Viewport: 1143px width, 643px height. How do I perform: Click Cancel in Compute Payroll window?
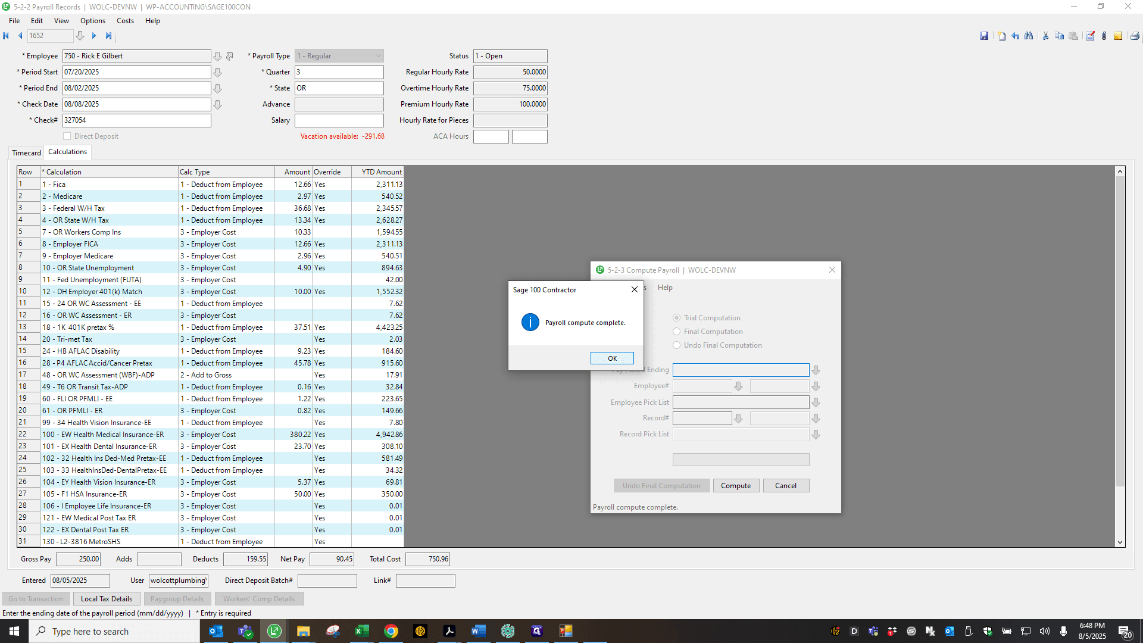(786, 486)
